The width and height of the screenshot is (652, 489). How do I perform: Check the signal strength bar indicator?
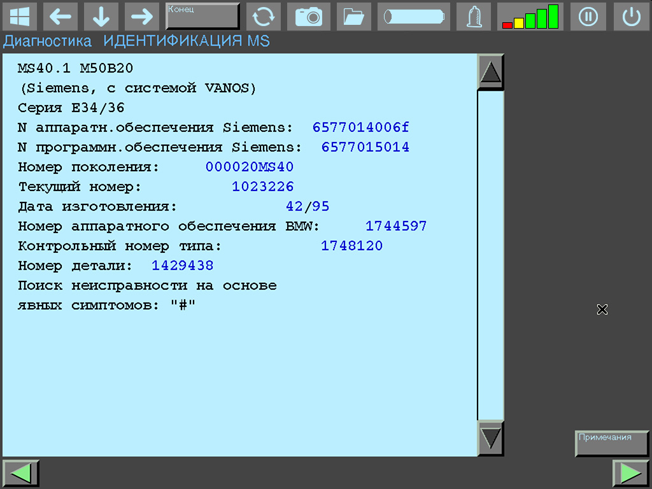[530, 17]
